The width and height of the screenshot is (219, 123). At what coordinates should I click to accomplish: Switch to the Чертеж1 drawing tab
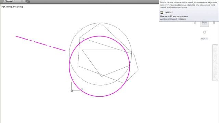(10, 1)
